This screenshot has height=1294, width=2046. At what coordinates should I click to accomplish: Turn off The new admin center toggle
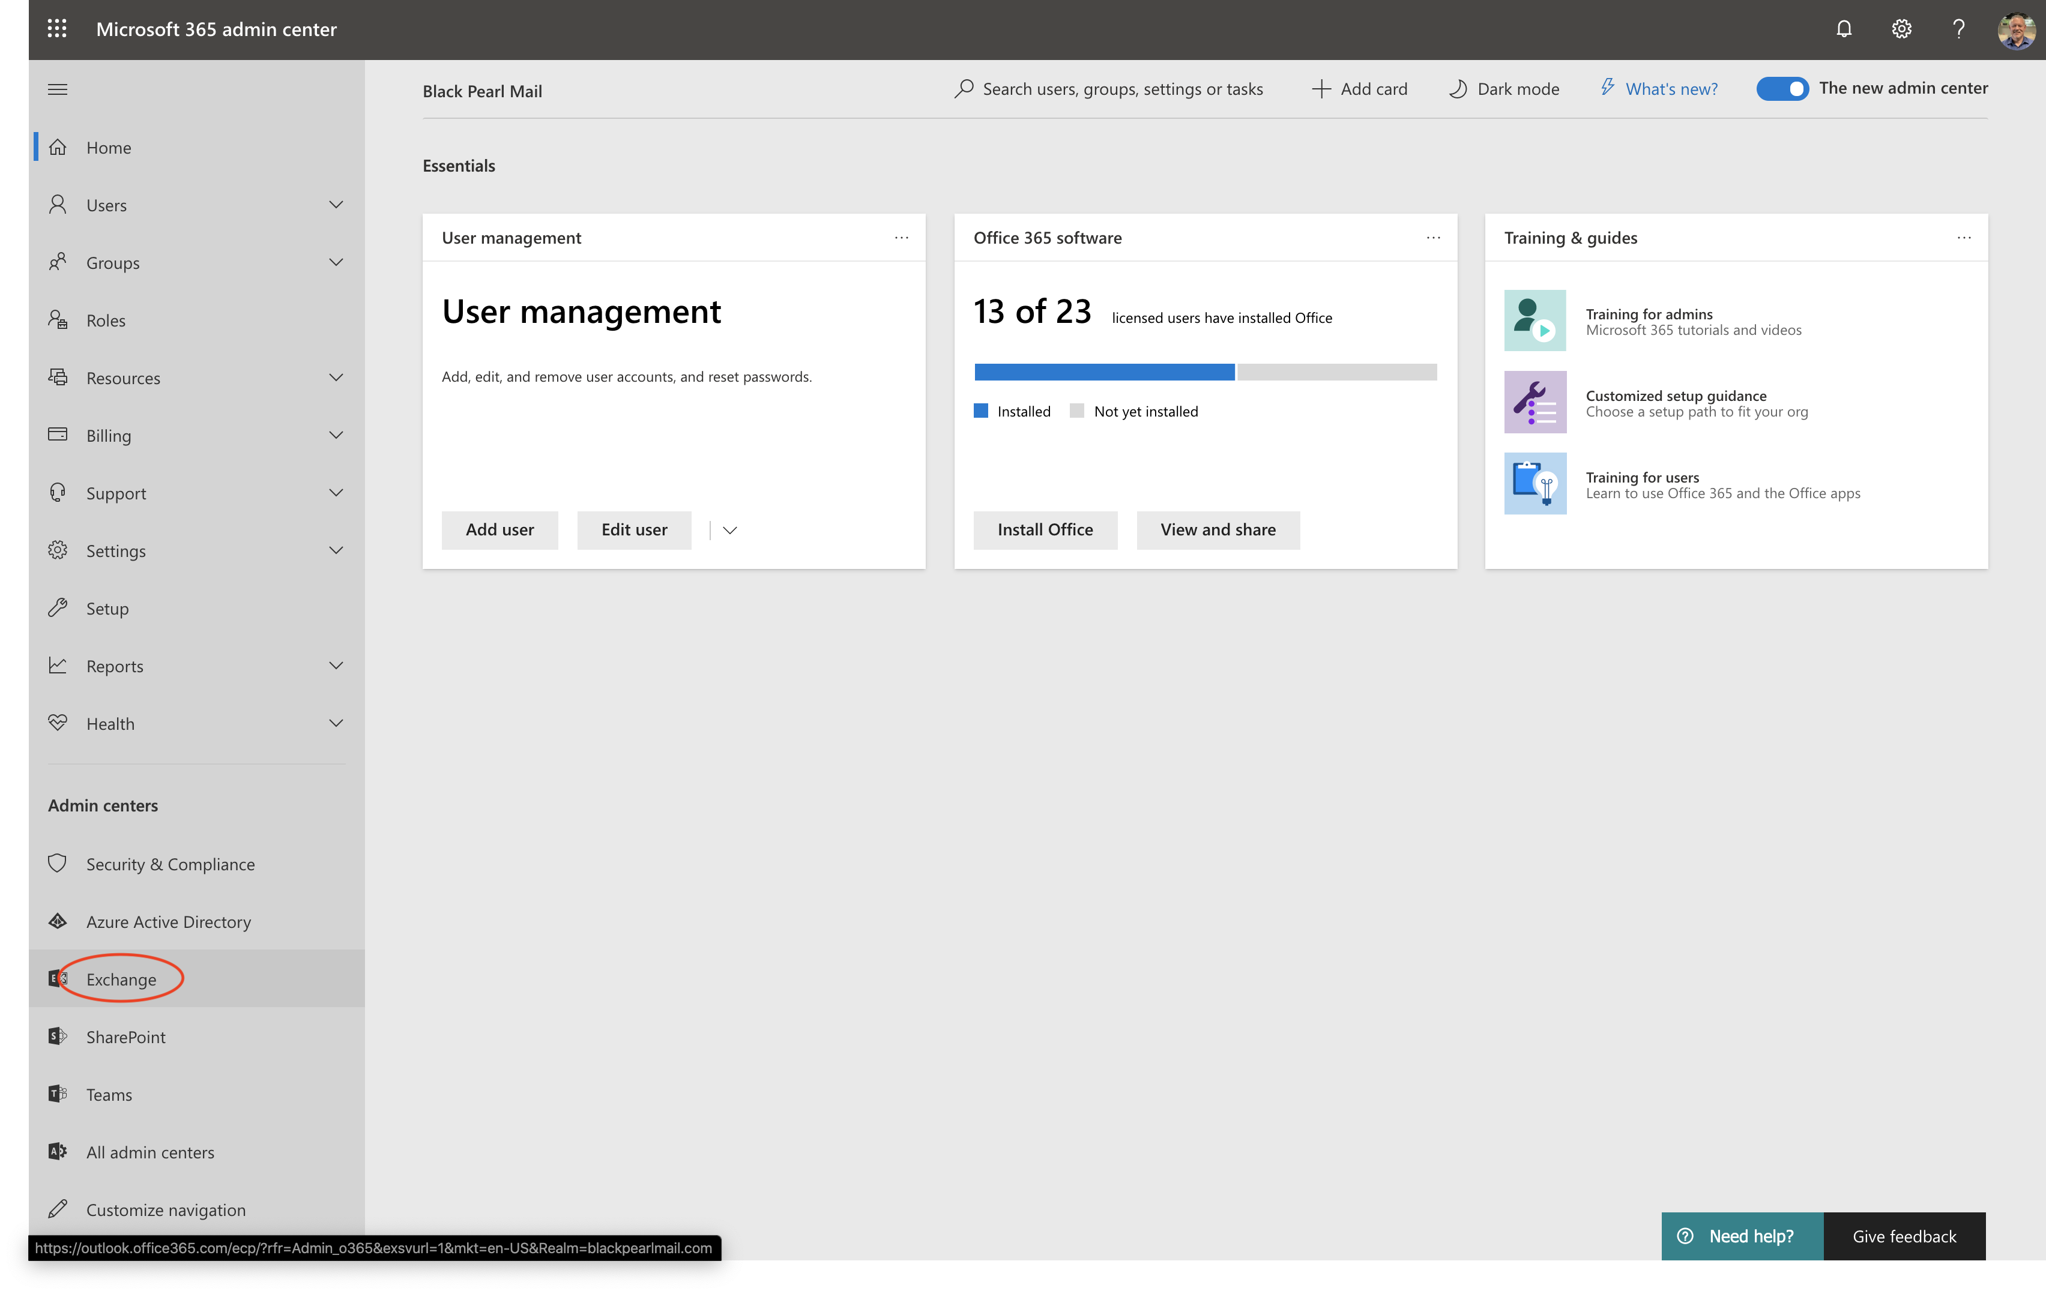1782,88
